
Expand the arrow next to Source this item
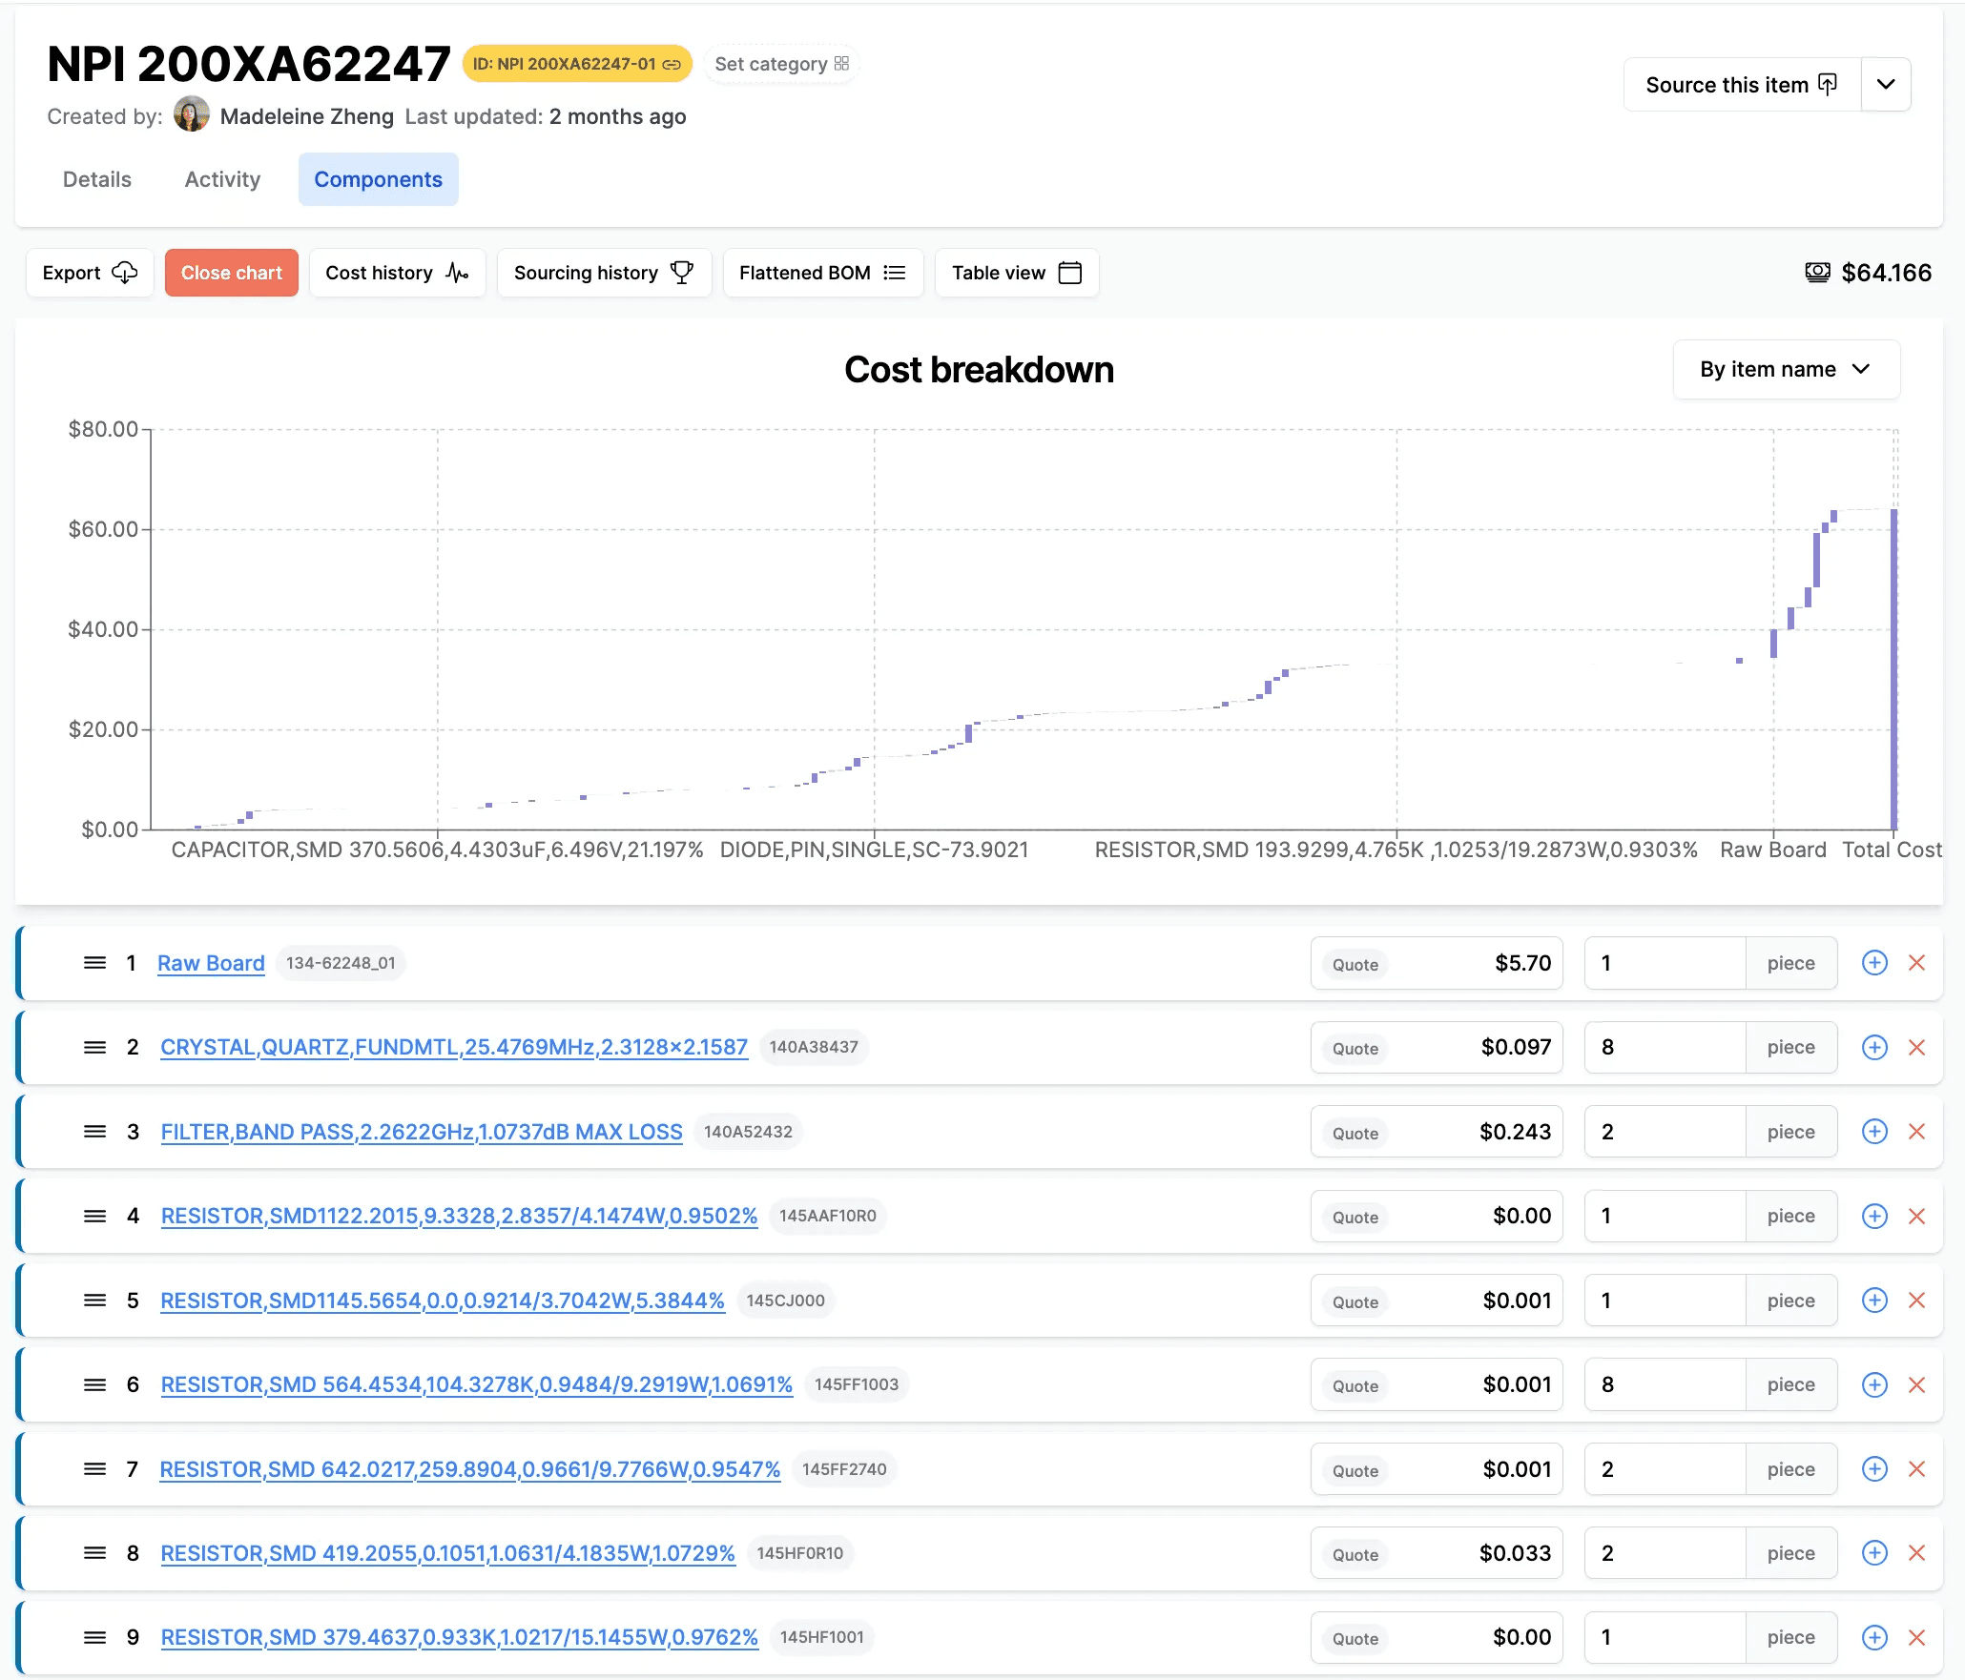click(x=1886, y=85)
